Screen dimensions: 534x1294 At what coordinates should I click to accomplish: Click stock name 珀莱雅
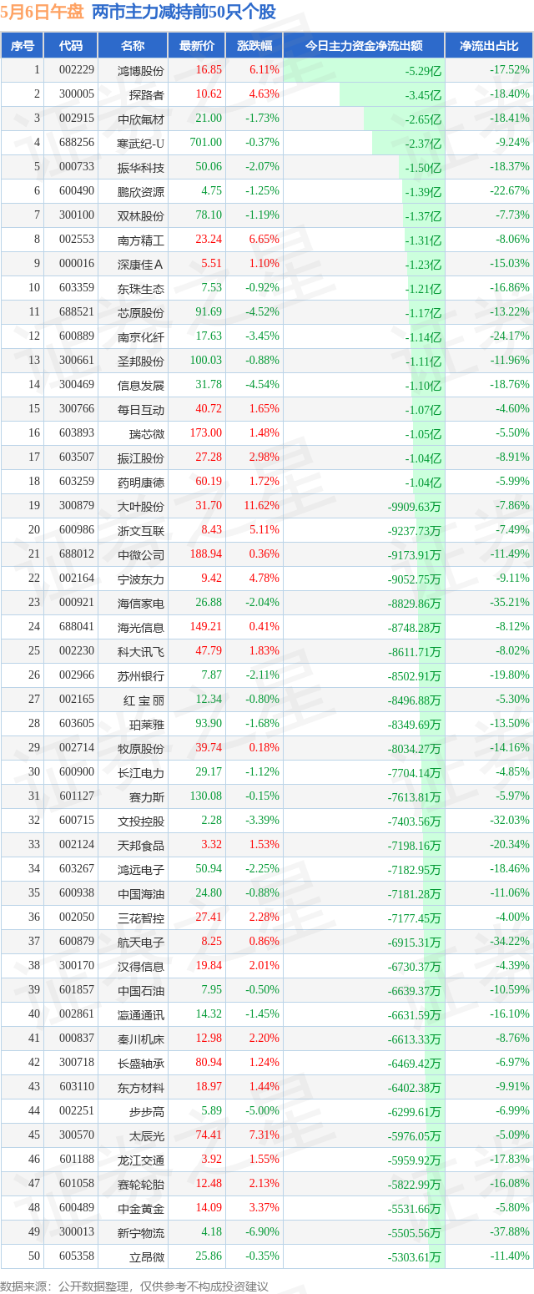[x=147, y=724]
